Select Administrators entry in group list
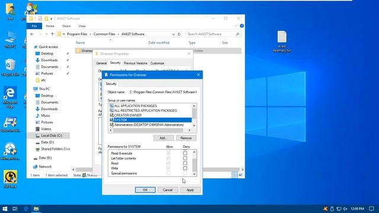 coord(150,125)
